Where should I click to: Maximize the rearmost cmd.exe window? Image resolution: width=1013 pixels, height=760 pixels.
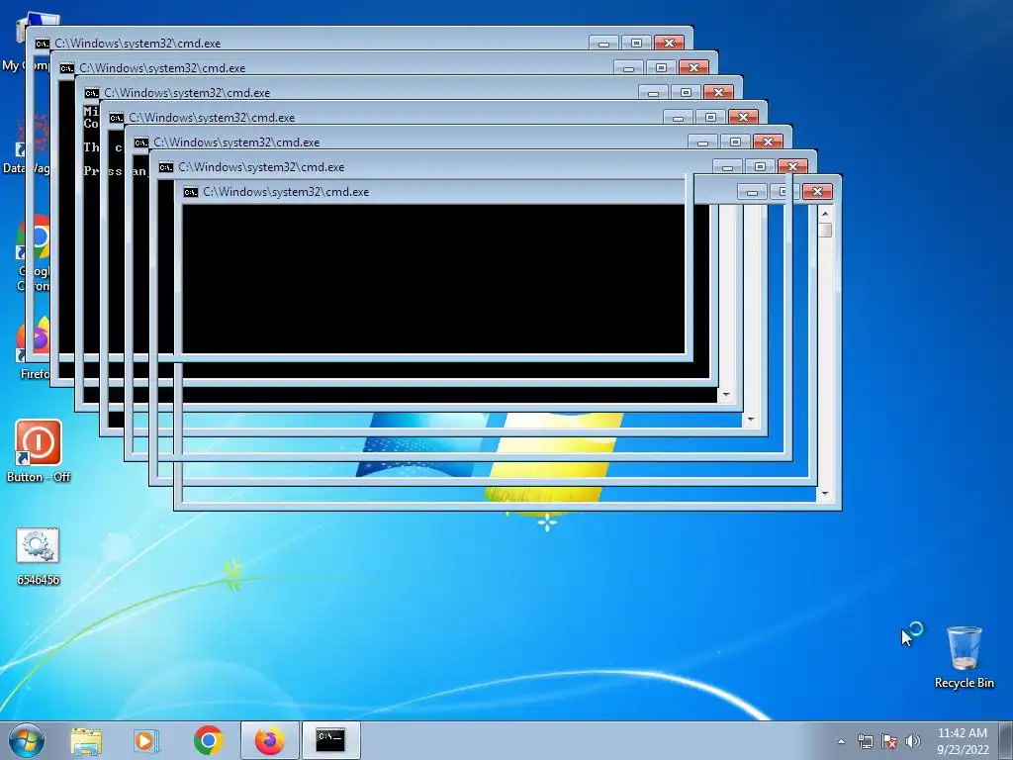click(x=636, y=43)
